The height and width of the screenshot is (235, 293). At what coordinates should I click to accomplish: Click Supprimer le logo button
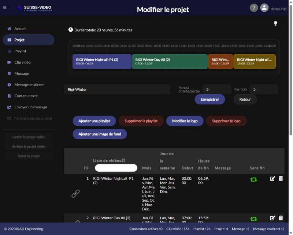tap(226, 121)
